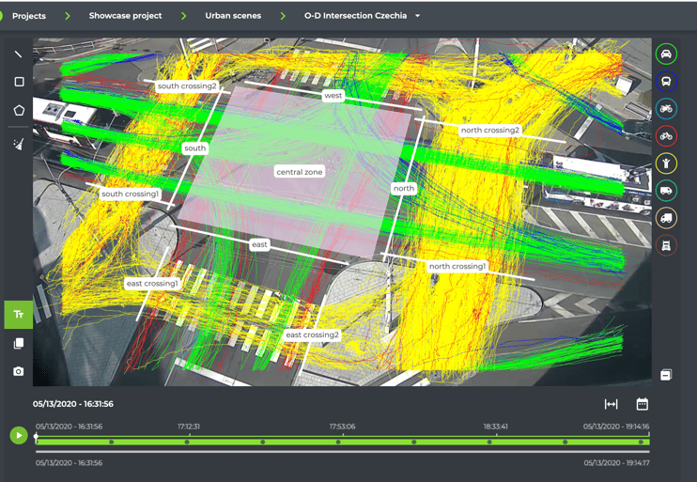Select north crossing2 label
This screenshot has height=482, width=697.
489,130
